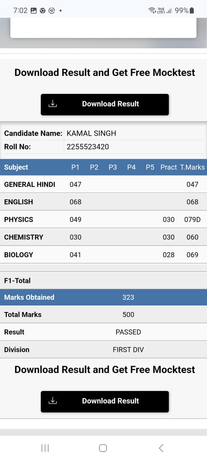The image size is (207, 460).
Task: Tap the Pract column header
Action: pos(169,167)
